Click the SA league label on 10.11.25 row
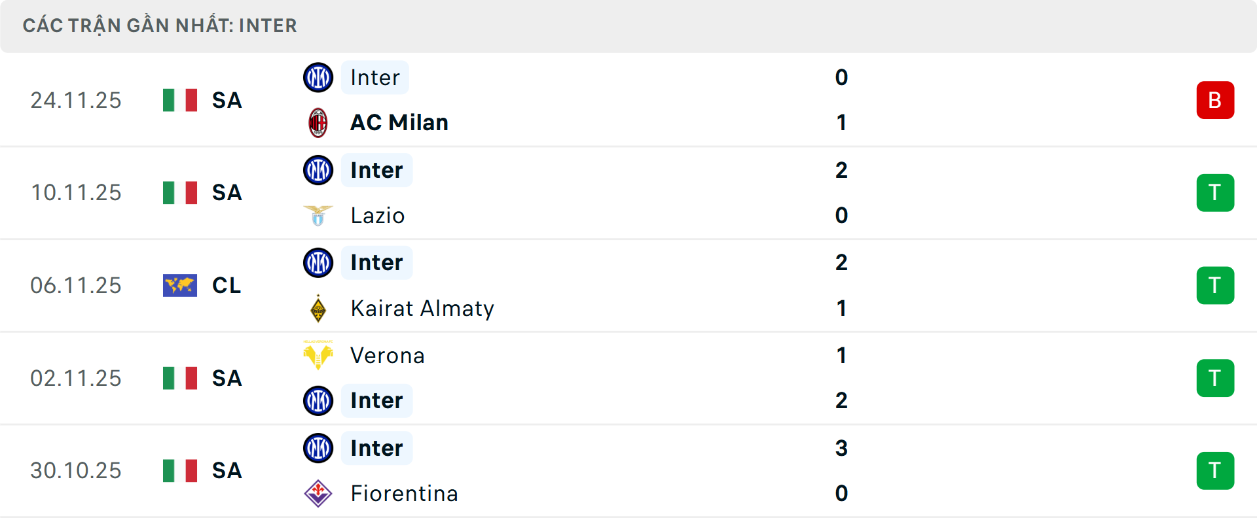The width and height of the screenshot is (1257, 518). click(227, 192)
